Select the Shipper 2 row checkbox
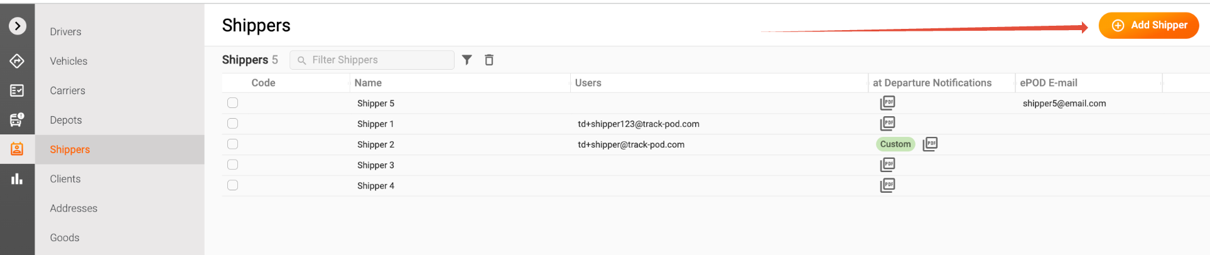Image resolution: width=1210 pixels, height=255 pixels. point(233,144)
